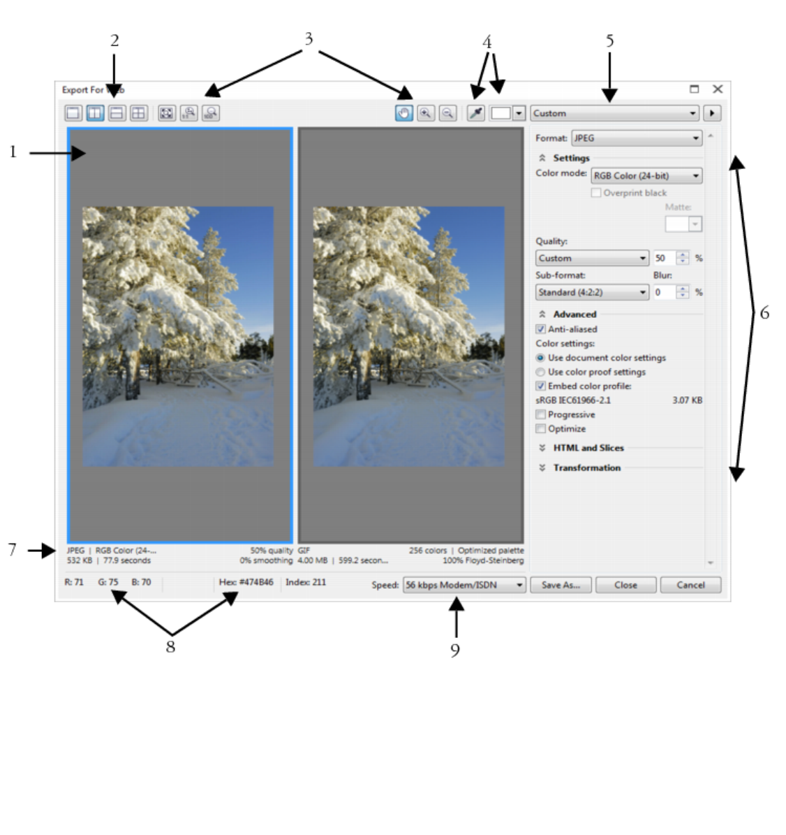
Task: Click the 256 colors info text
Action: click(428, 551)
